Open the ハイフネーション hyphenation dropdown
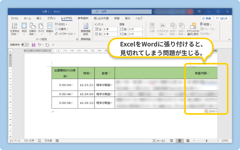Screen dimensions: 240x150 [65, 34]
